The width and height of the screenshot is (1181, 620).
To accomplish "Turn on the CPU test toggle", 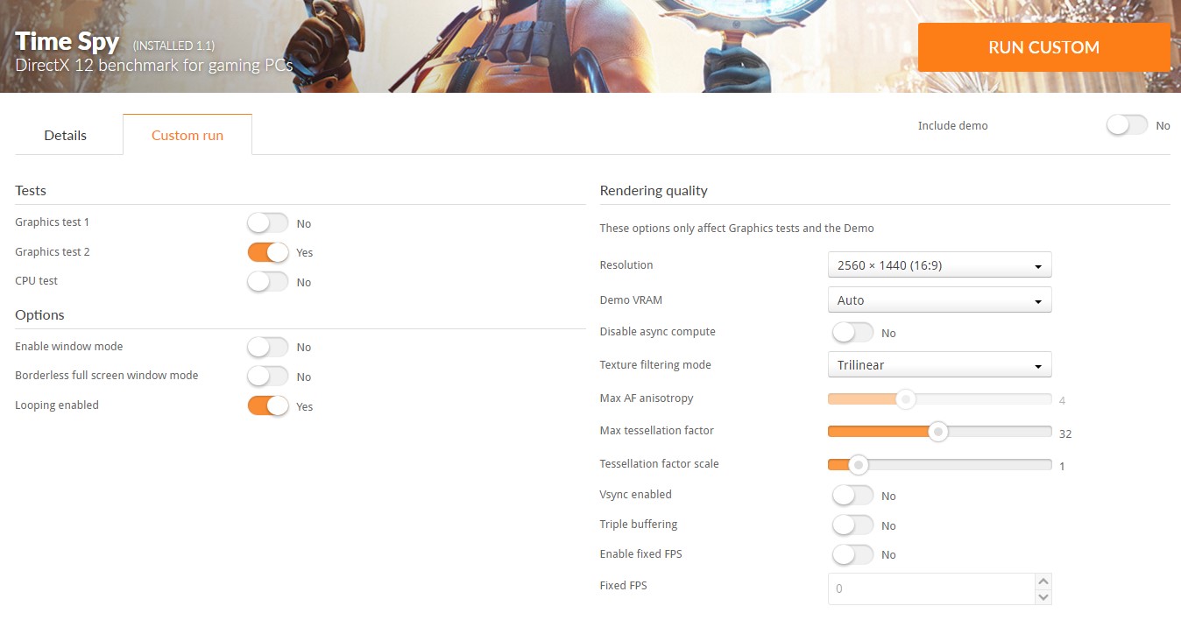I will point(267,282).
